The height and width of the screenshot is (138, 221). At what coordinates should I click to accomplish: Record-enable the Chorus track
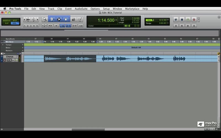(5, 60)
